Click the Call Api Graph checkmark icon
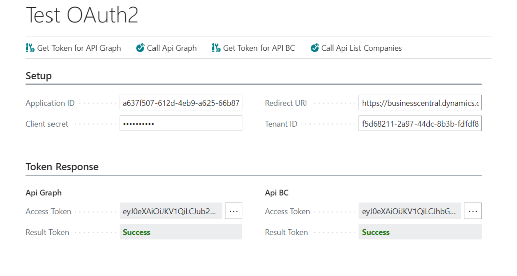Image resolution: width=517 pixels, height=276 pixels. 140,48
